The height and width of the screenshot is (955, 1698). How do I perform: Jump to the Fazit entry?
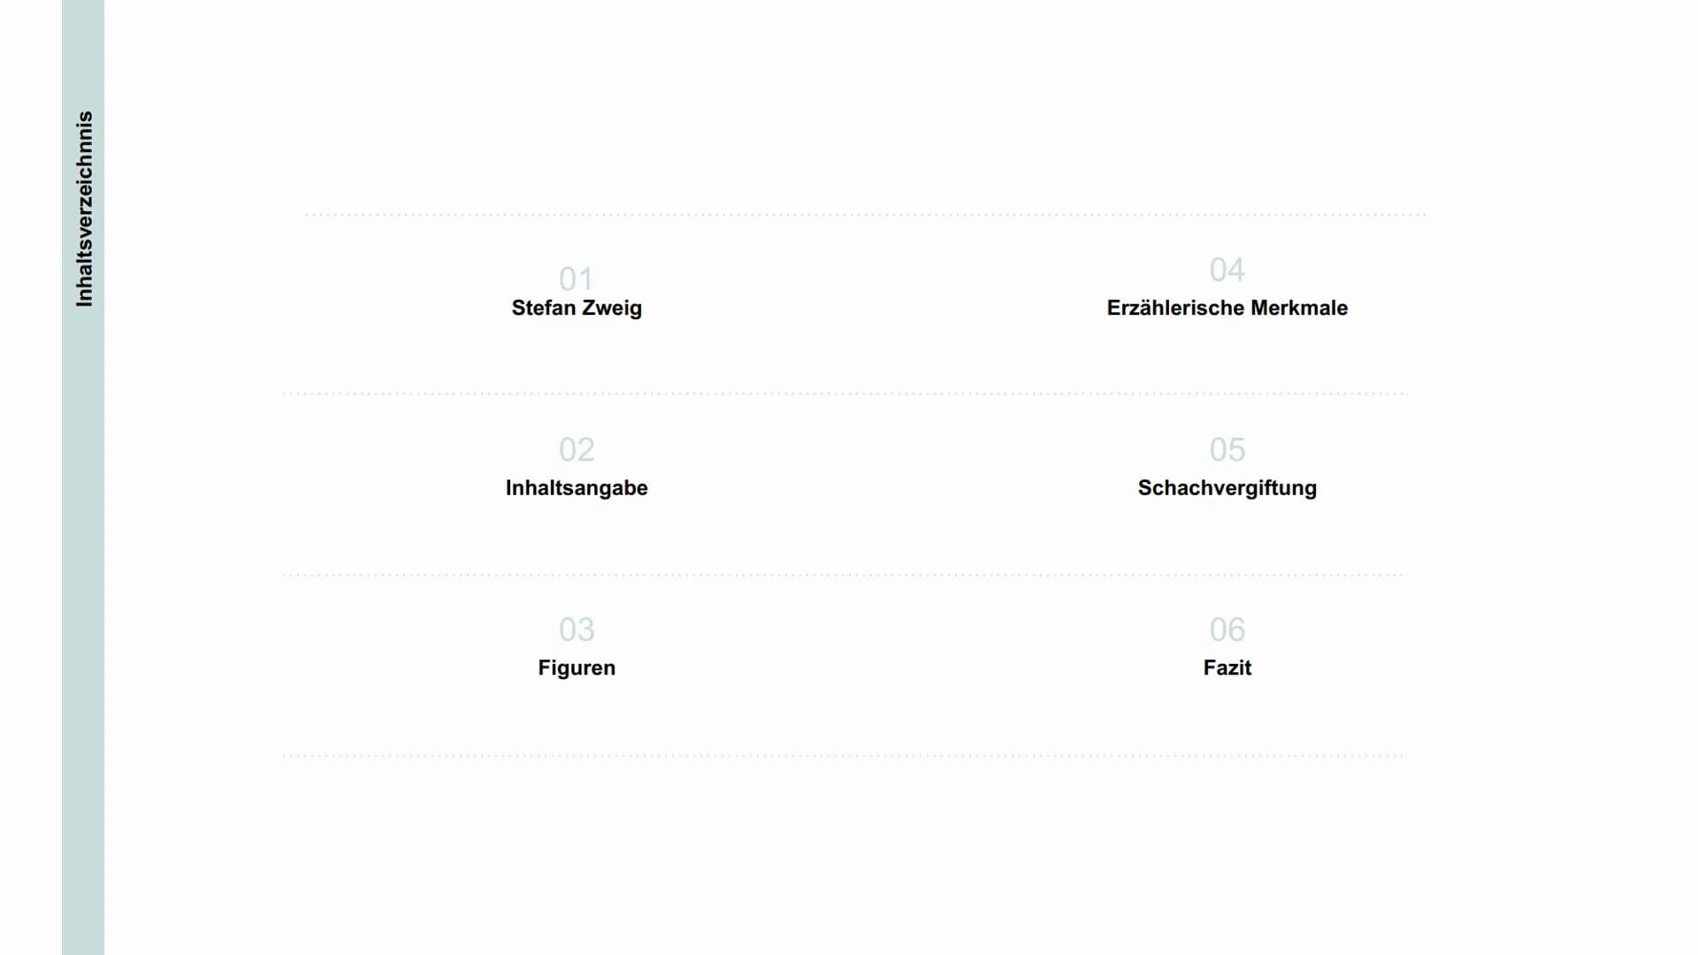coord(1227,668)
